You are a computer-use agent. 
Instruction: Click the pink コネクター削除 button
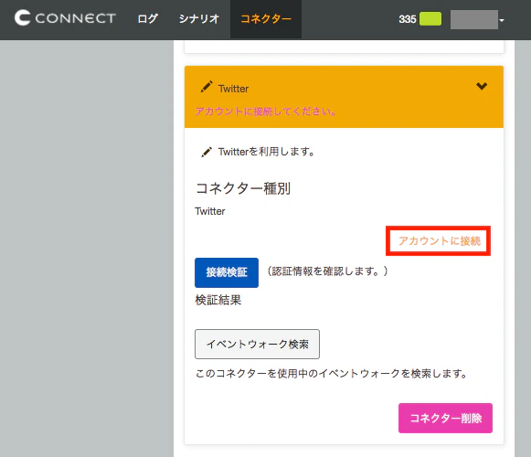(445, 418)
